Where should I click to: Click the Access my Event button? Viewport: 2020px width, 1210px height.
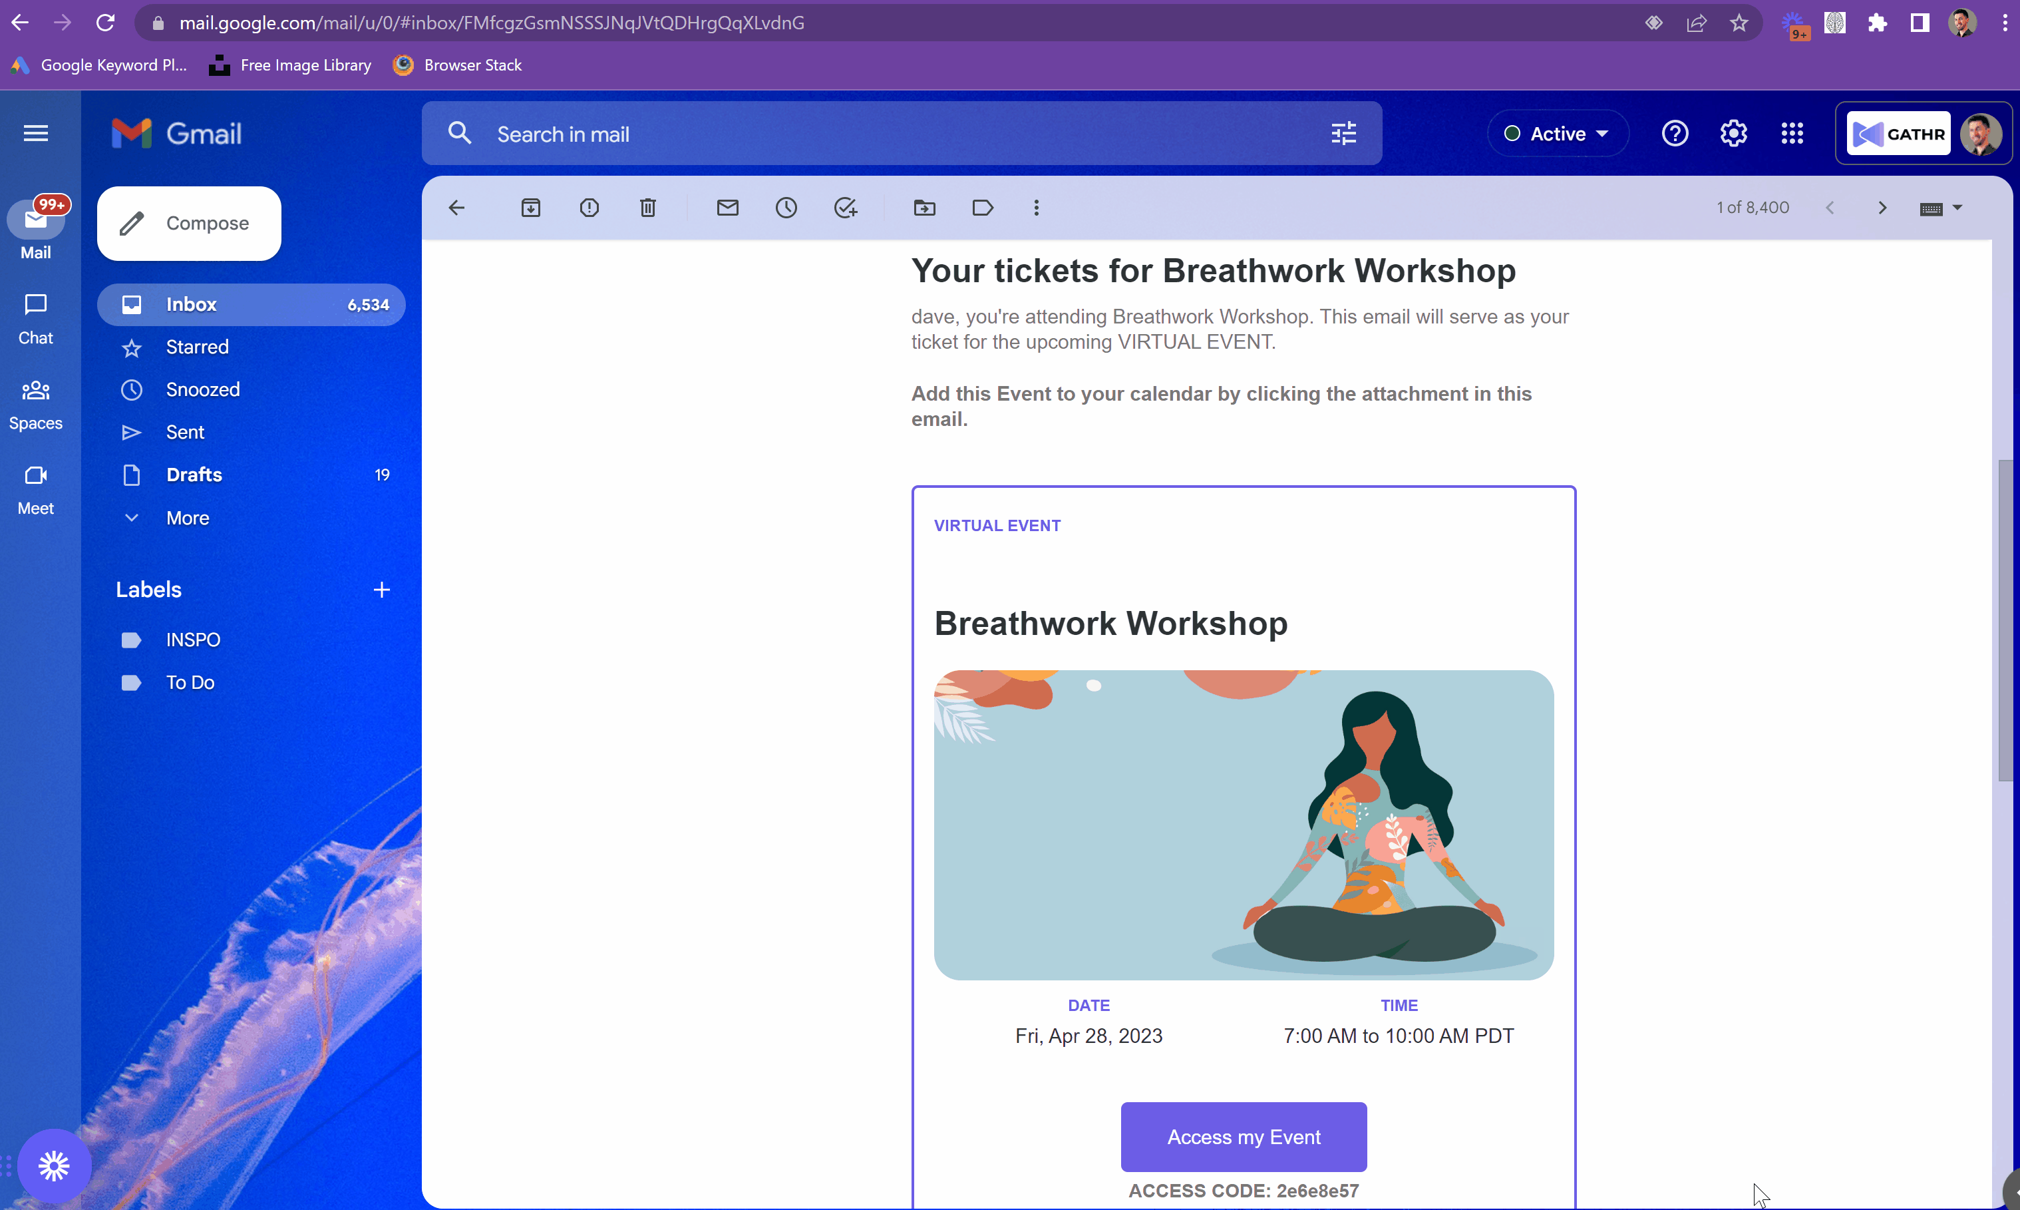click(1244, 1137)
